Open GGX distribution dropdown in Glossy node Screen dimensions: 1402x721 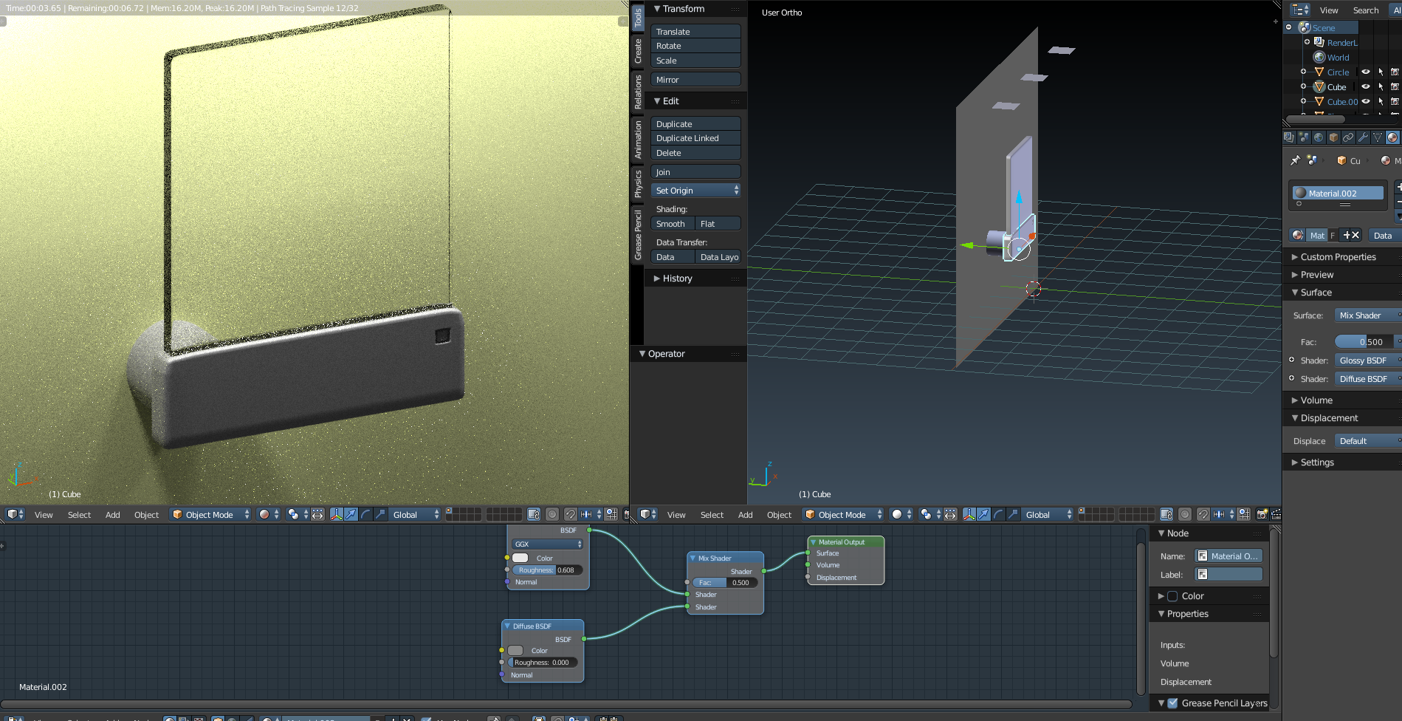(x=548, y=544)
